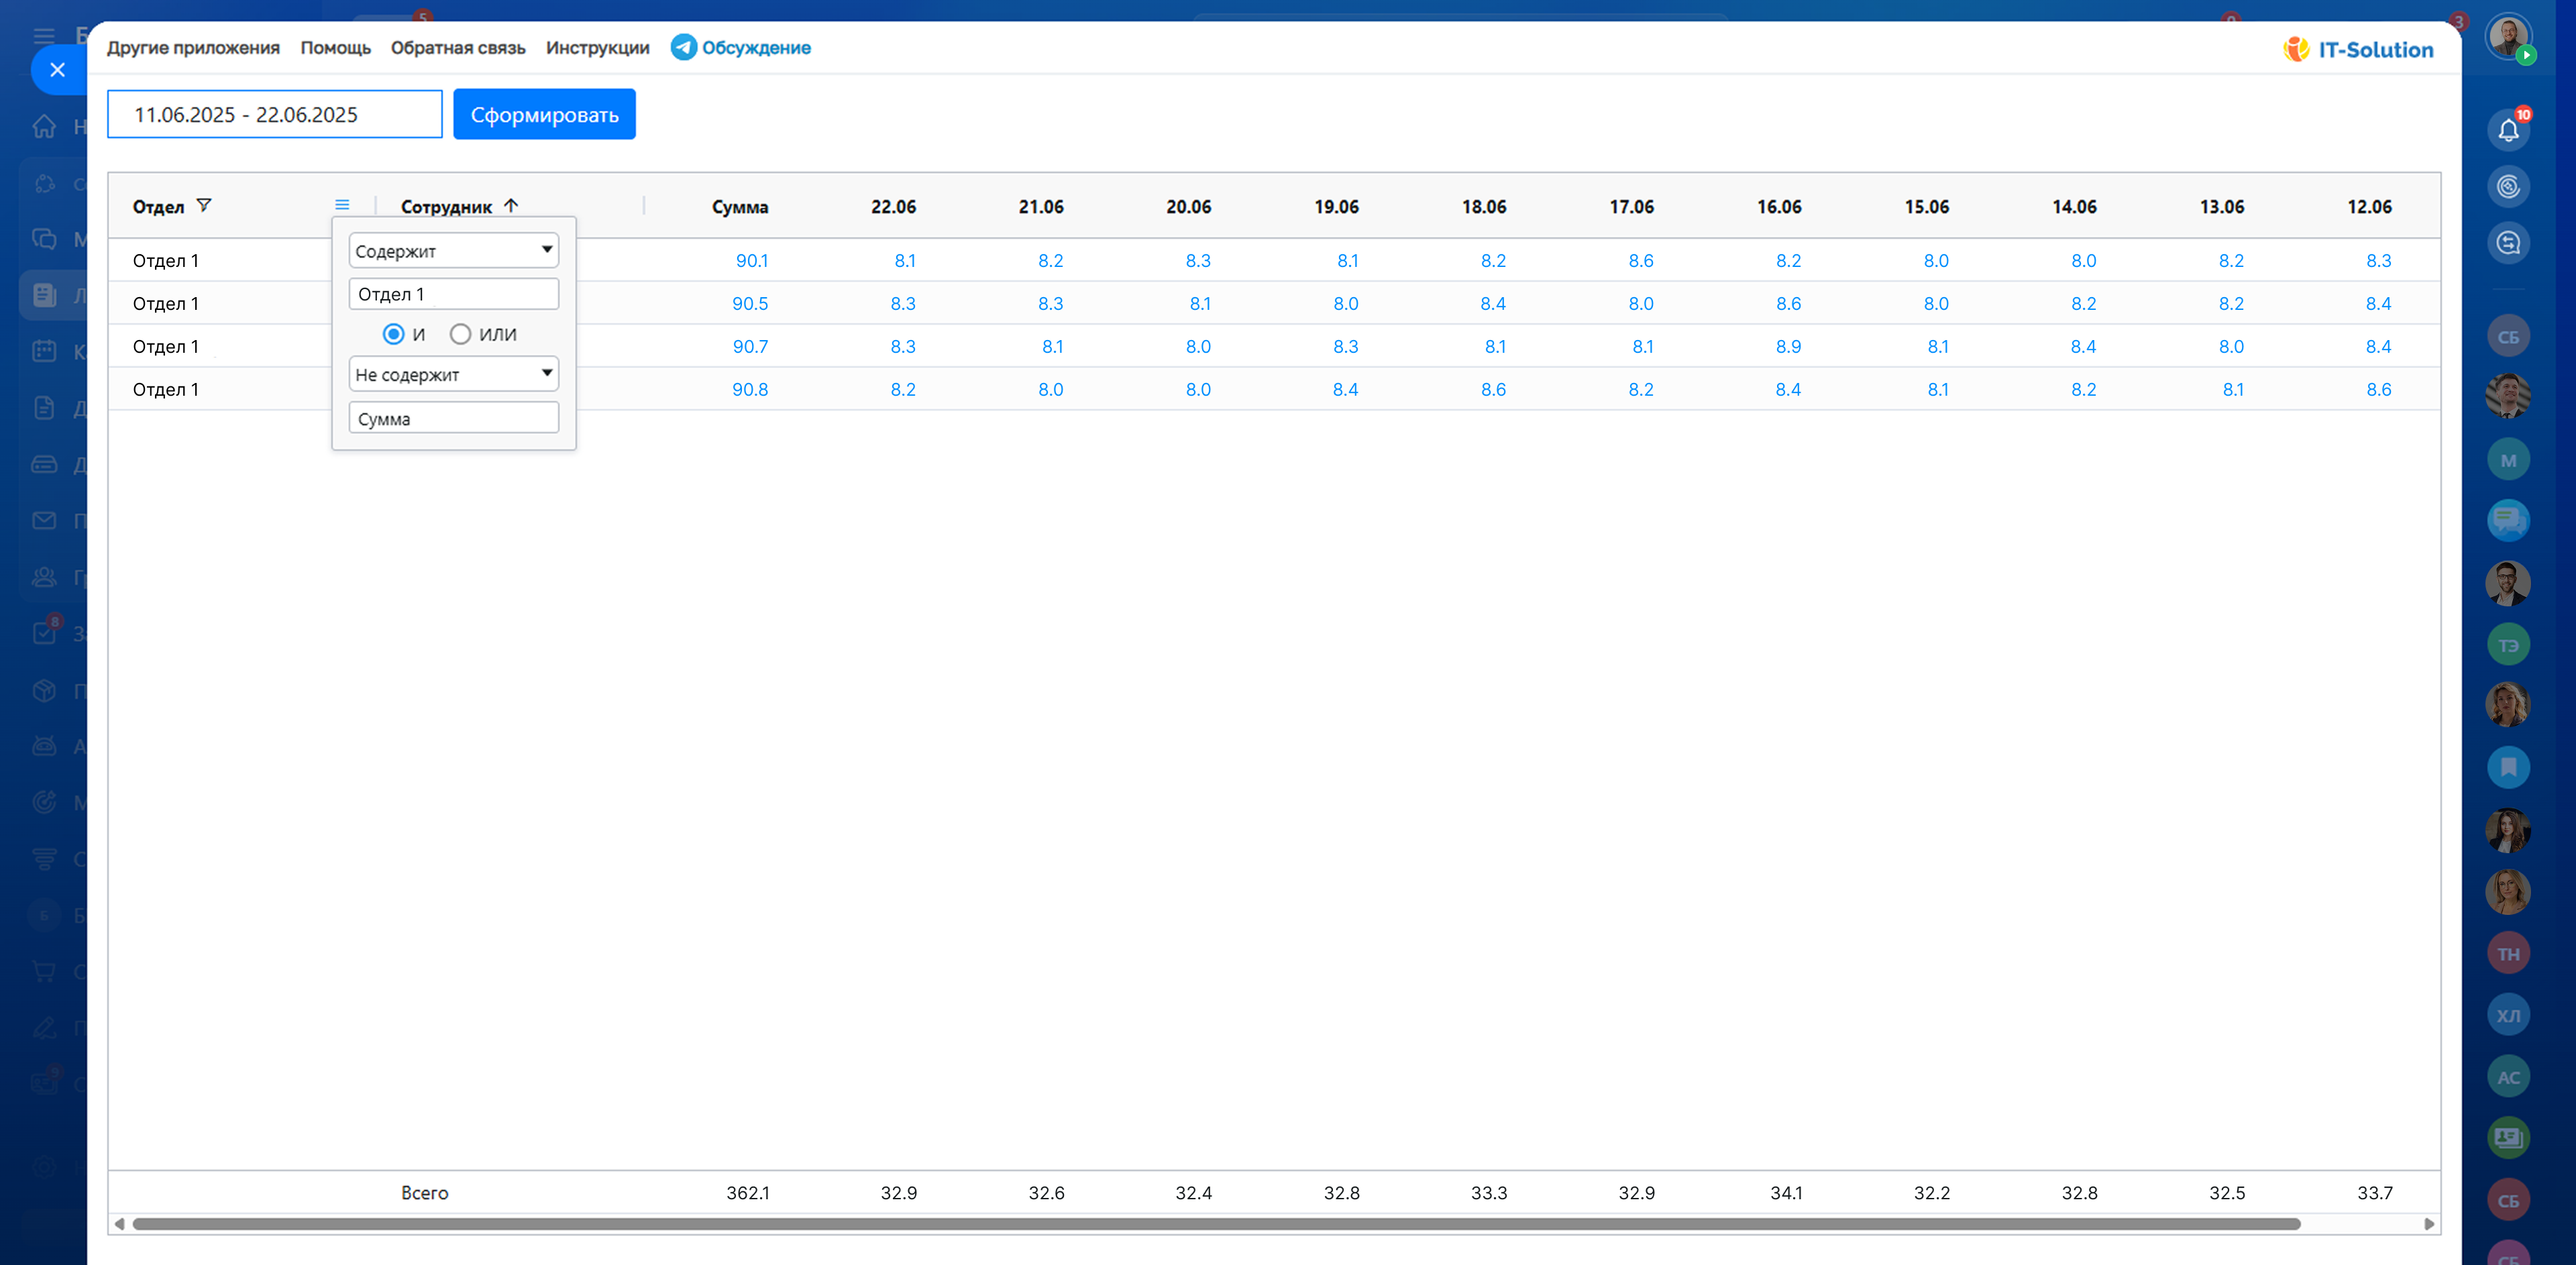
Task: Click the sort arrow beside Сотрудник
Action: point(511,205)
